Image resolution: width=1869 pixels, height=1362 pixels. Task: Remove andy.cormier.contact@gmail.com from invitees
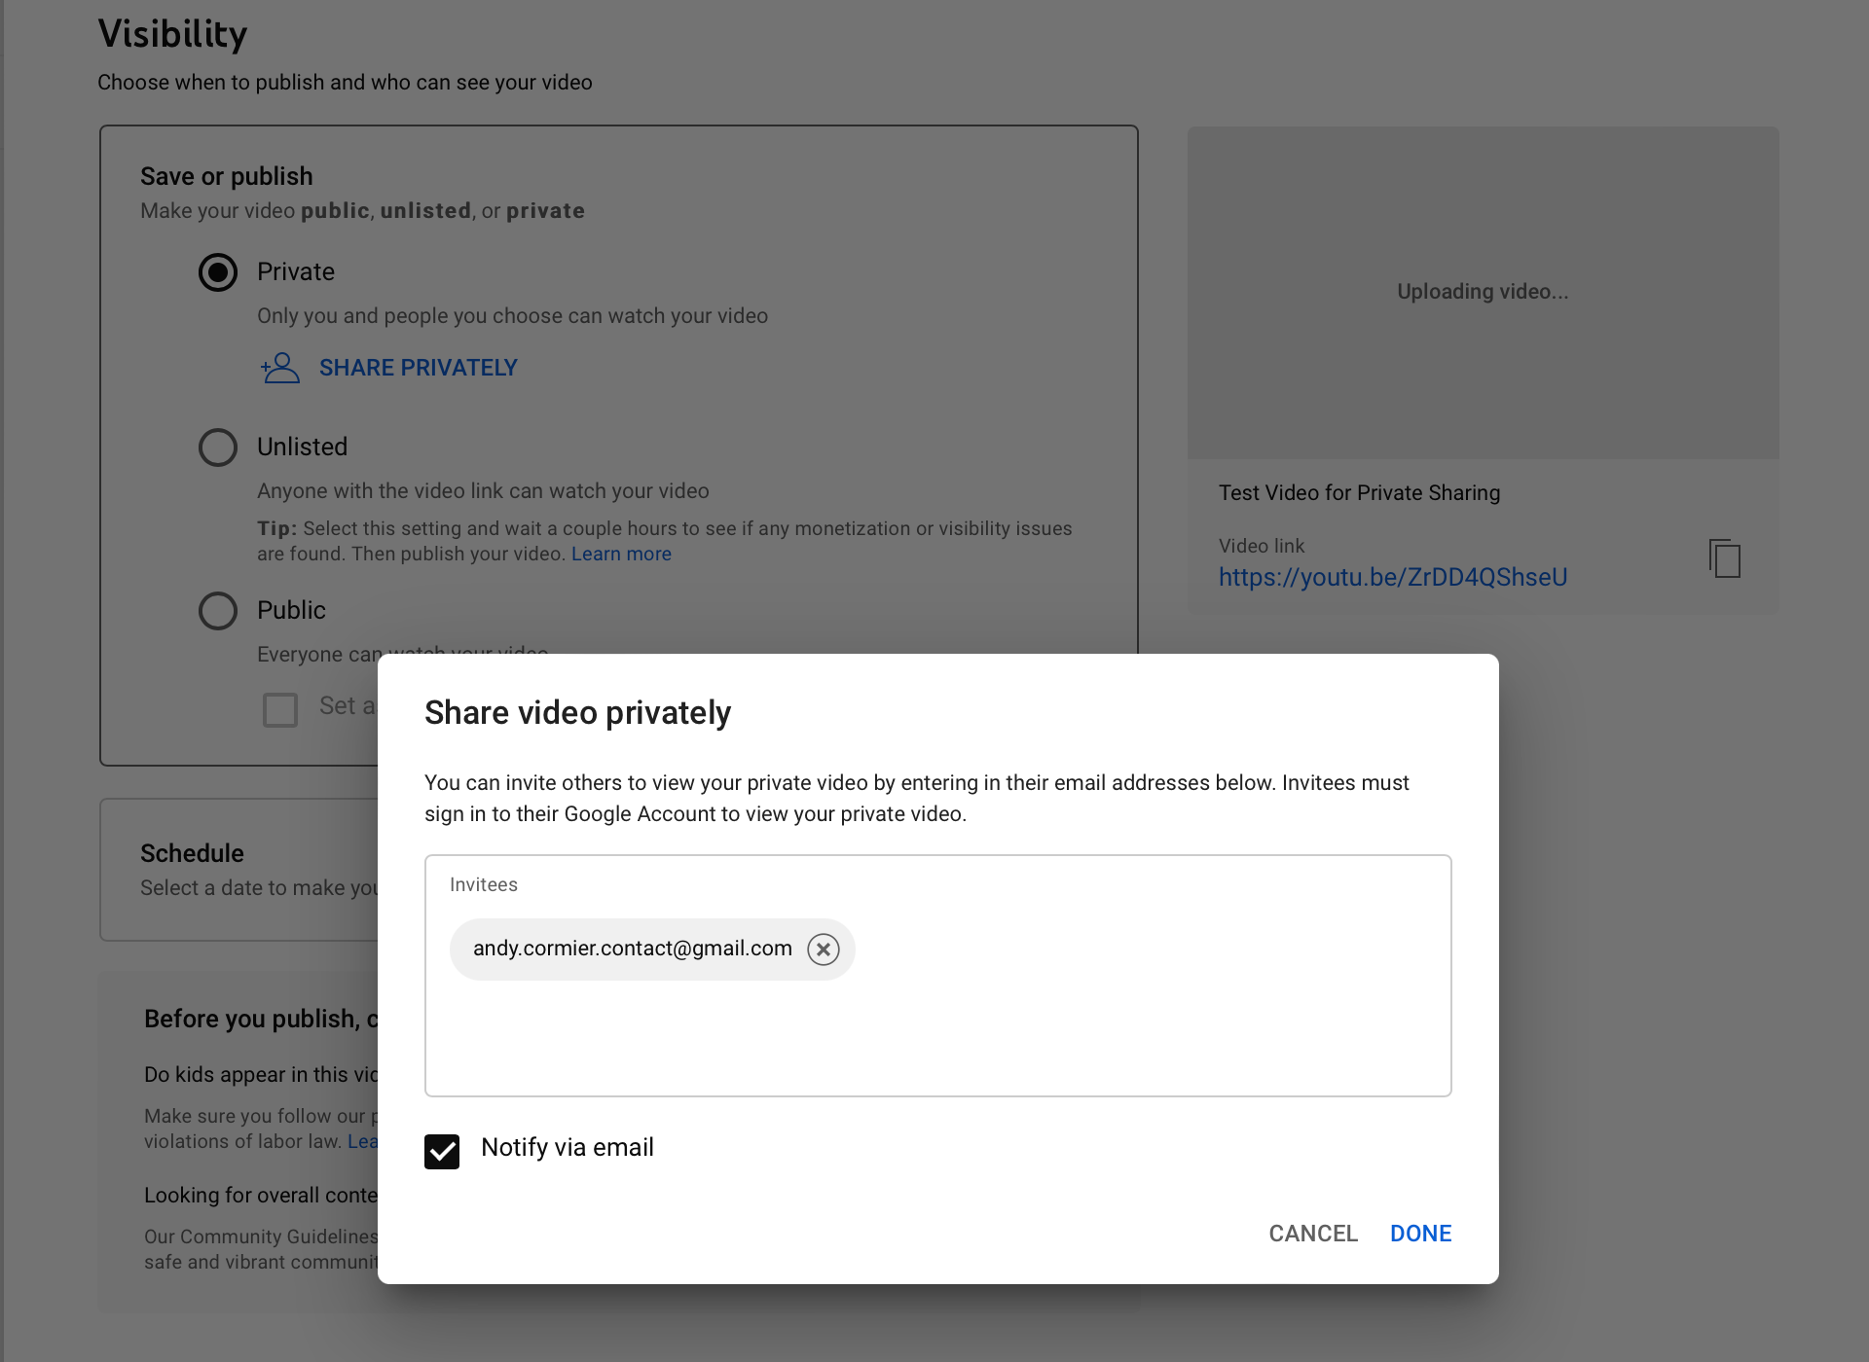point(824,949)
